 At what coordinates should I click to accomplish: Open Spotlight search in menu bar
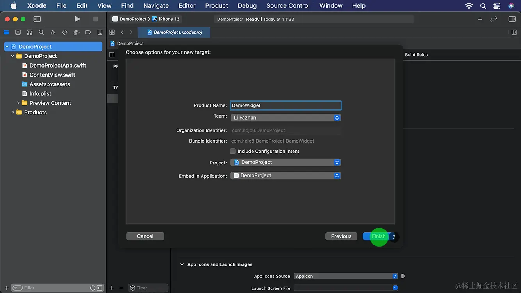[483, 6]
